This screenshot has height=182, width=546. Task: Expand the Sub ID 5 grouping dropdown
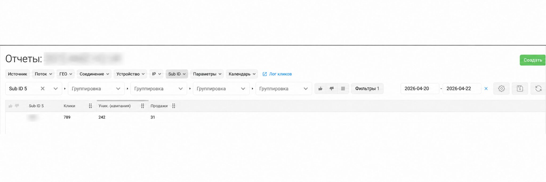tap(55, 89)
